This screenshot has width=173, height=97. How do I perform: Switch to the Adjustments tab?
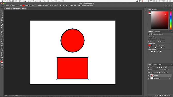157,31
